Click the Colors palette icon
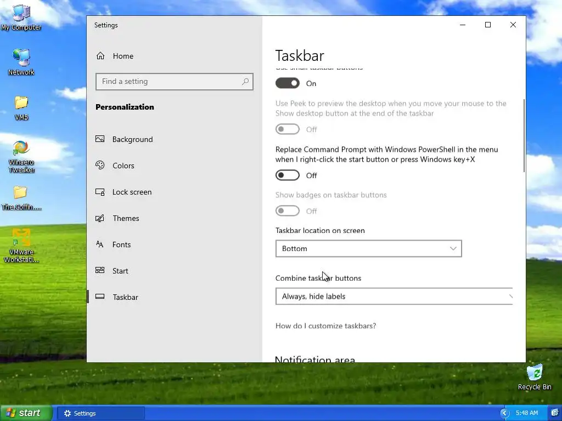This screenshot has width=562, height=421. click(x=100, y=165)
